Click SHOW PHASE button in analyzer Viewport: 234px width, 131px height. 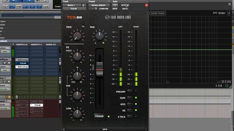(x=158, y=13)
